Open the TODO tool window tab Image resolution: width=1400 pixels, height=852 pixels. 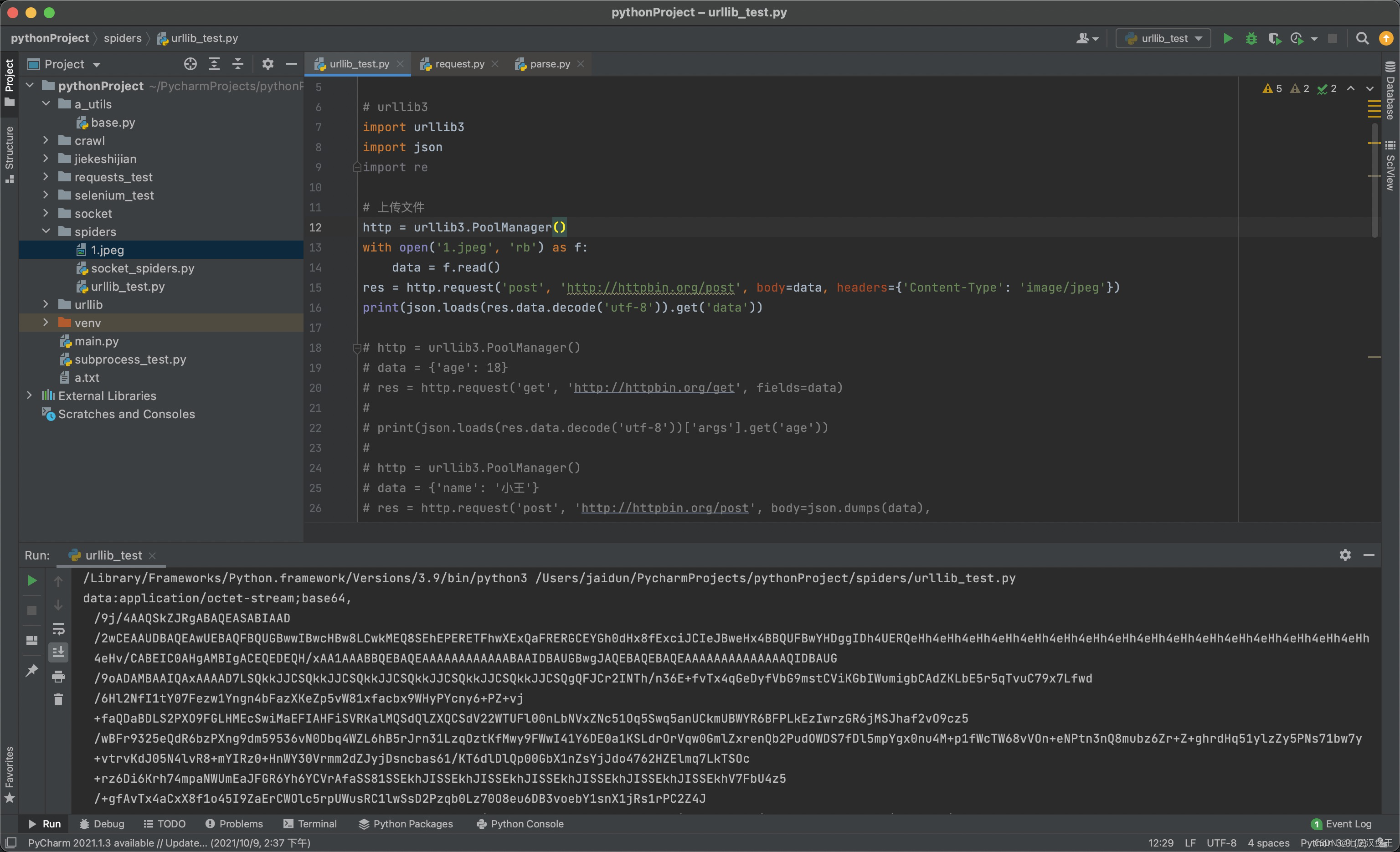[x=165, y=824]
